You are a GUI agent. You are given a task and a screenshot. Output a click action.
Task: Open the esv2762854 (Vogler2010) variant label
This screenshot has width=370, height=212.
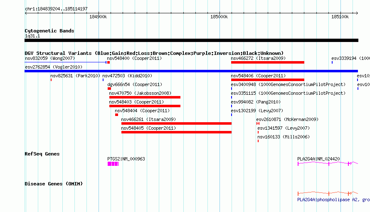click(x=54, y=67)
